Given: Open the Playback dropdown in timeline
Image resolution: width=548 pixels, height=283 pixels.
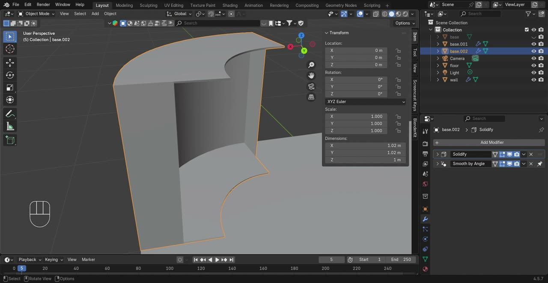Looking at the screenshot, I should pos(30,259).
